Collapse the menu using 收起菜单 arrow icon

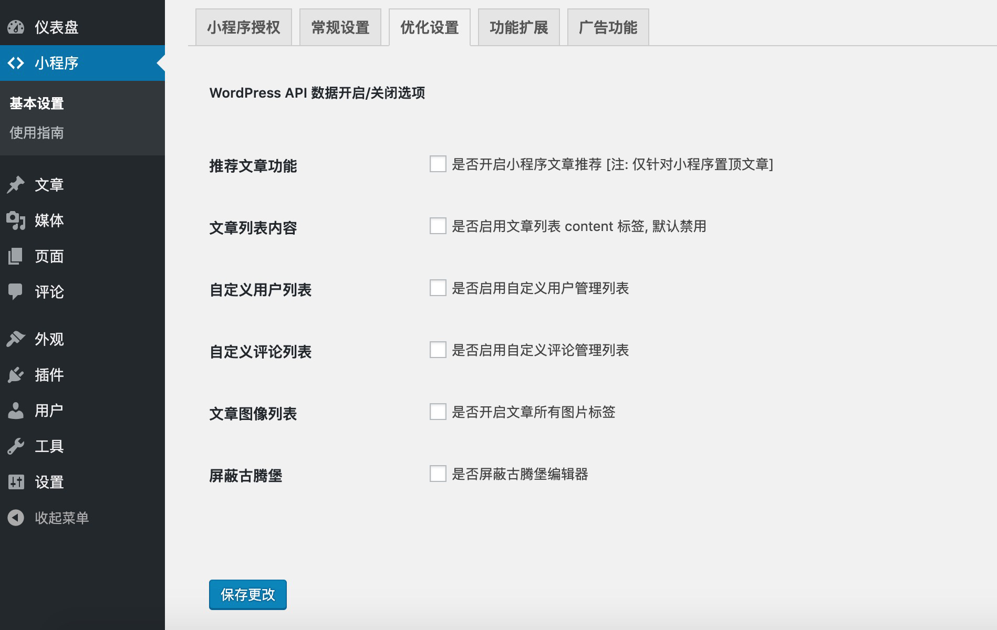pos(16,517)
